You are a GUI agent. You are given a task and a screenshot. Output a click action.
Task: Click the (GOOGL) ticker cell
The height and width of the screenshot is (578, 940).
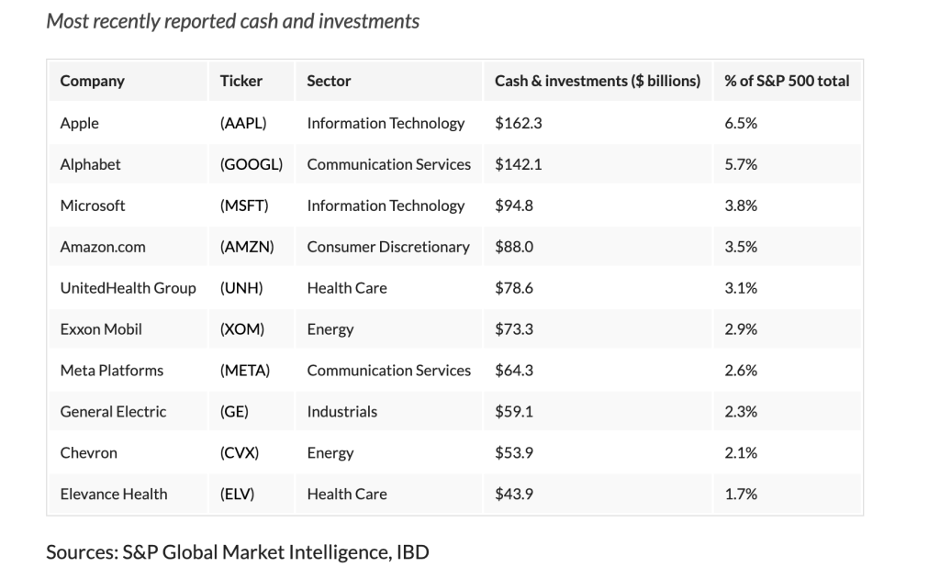[x=251, y=164]
